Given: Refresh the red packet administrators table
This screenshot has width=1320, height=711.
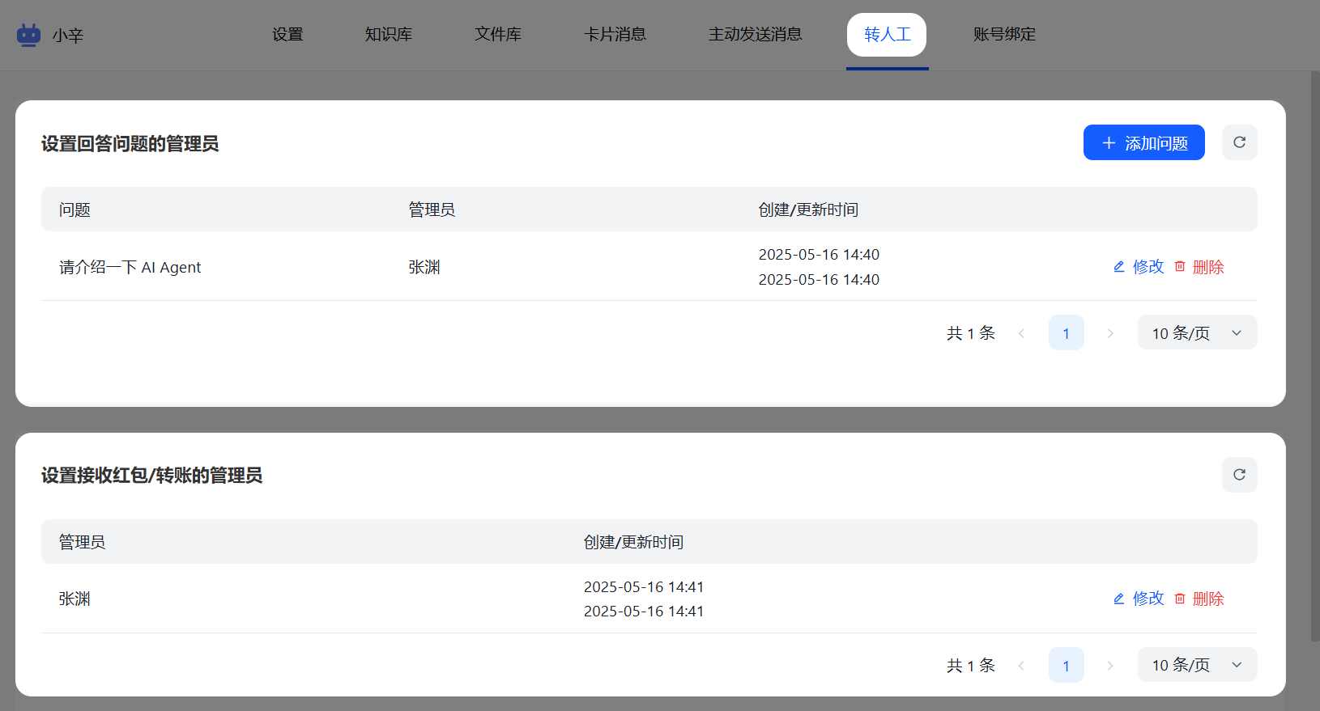Looking at the screenshot, I should [1239, 475].
